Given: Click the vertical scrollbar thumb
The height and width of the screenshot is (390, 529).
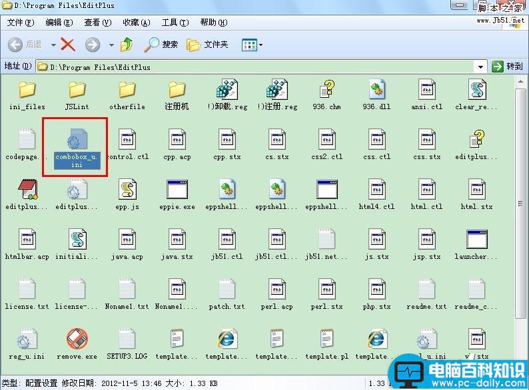Looking at the screenshot, I should point(520,203).
